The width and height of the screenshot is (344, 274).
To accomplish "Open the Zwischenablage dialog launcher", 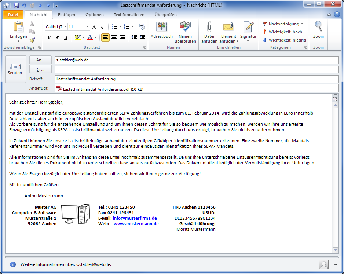I will (40, 47).
